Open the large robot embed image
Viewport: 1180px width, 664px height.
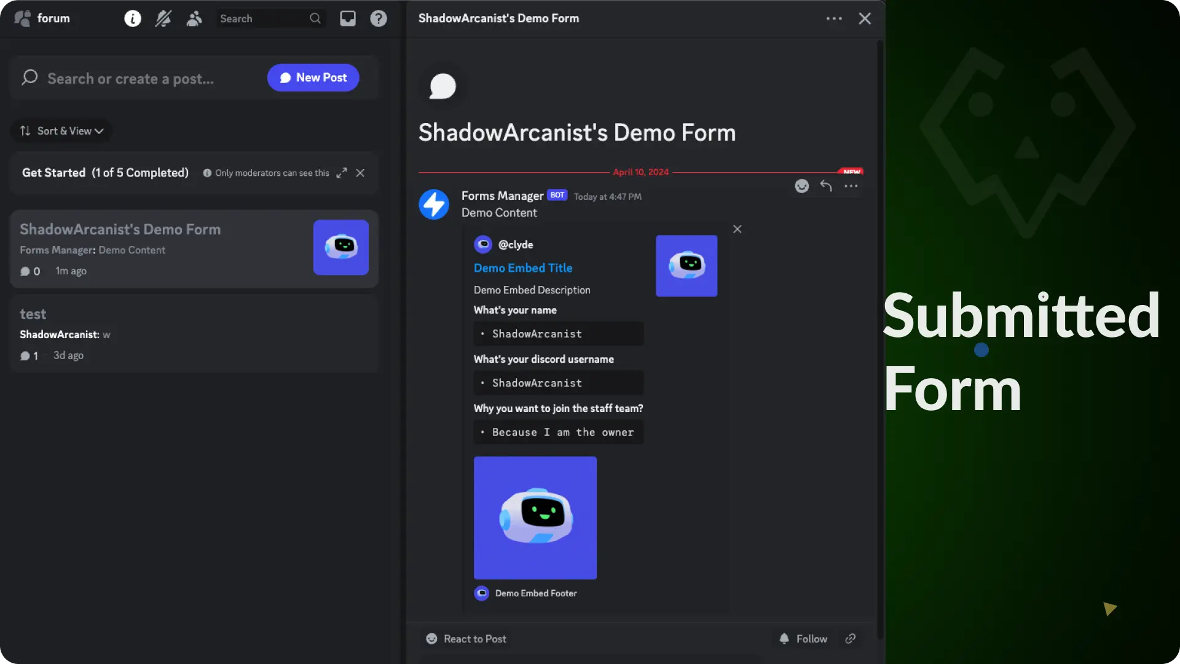pos(535,517)
